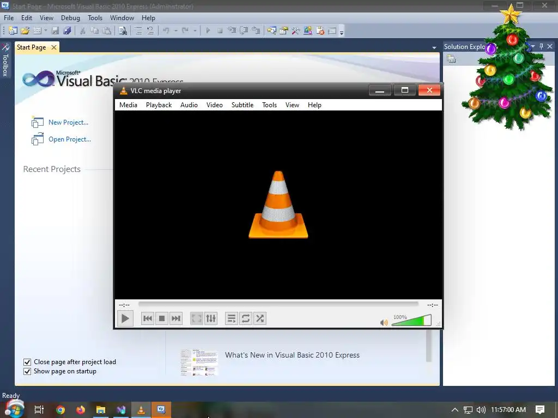
Task: Open the Redo history dropdown arrow
Action: tap(195, 30)
